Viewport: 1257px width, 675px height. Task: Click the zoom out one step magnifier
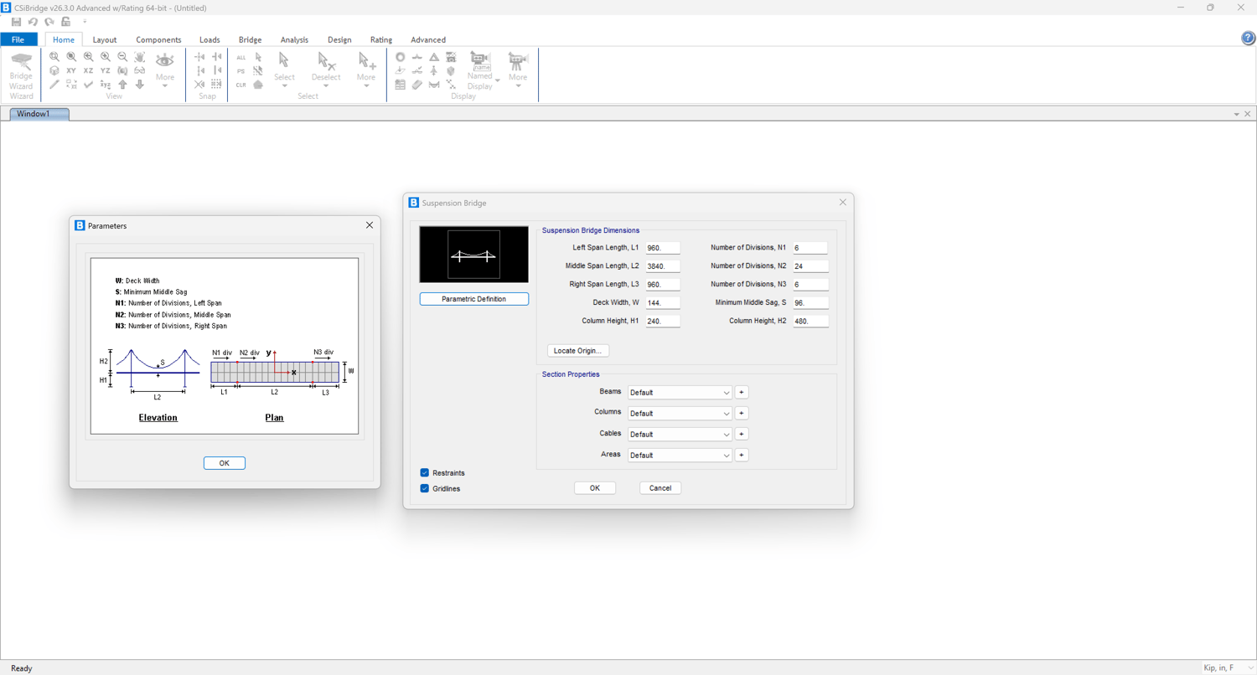click(122, 57)
